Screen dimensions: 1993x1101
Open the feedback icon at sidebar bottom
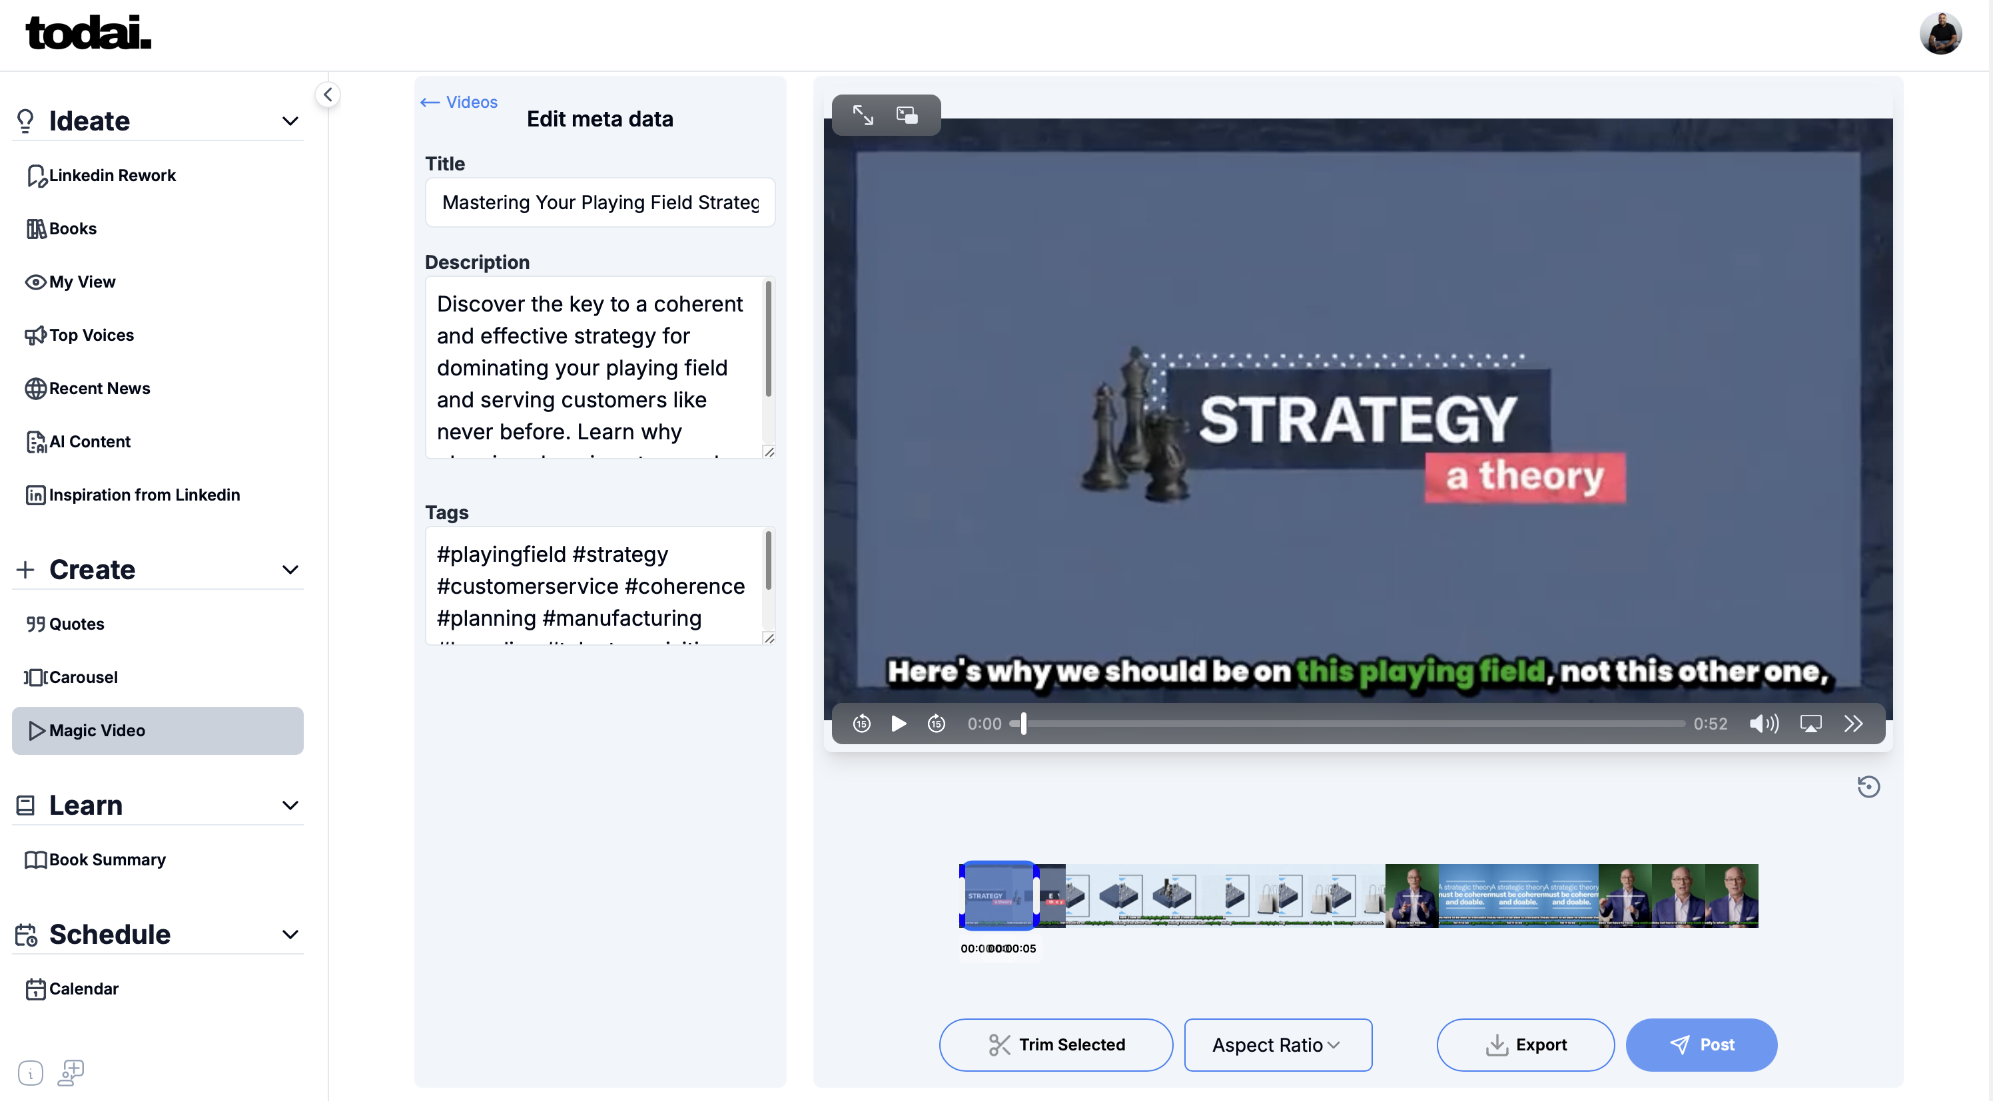(x=71, y=1072)
